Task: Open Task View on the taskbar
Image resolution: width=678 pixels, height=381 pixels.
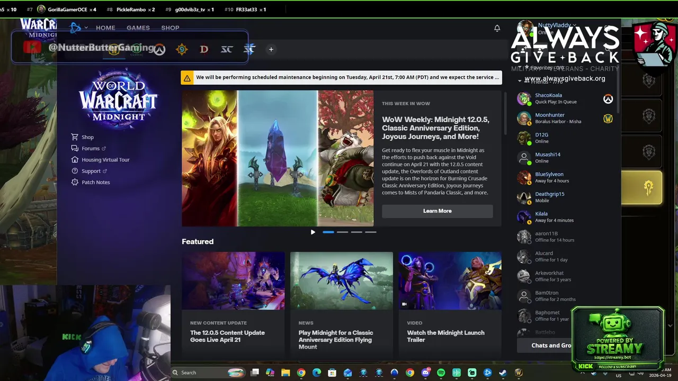Action: (255, 373)
